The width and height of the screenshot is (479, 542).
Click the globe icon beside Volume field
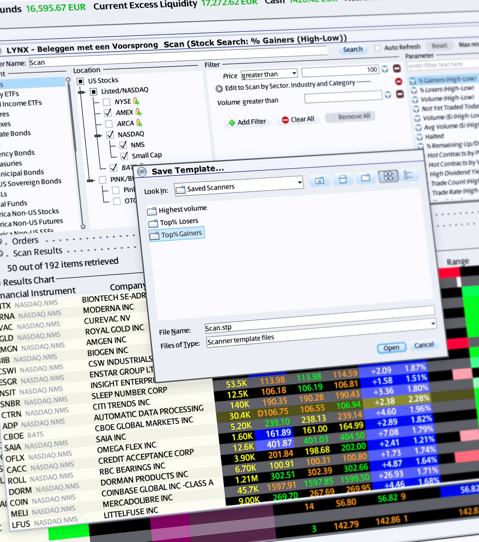pyautogui.click(x=388, y=95)
